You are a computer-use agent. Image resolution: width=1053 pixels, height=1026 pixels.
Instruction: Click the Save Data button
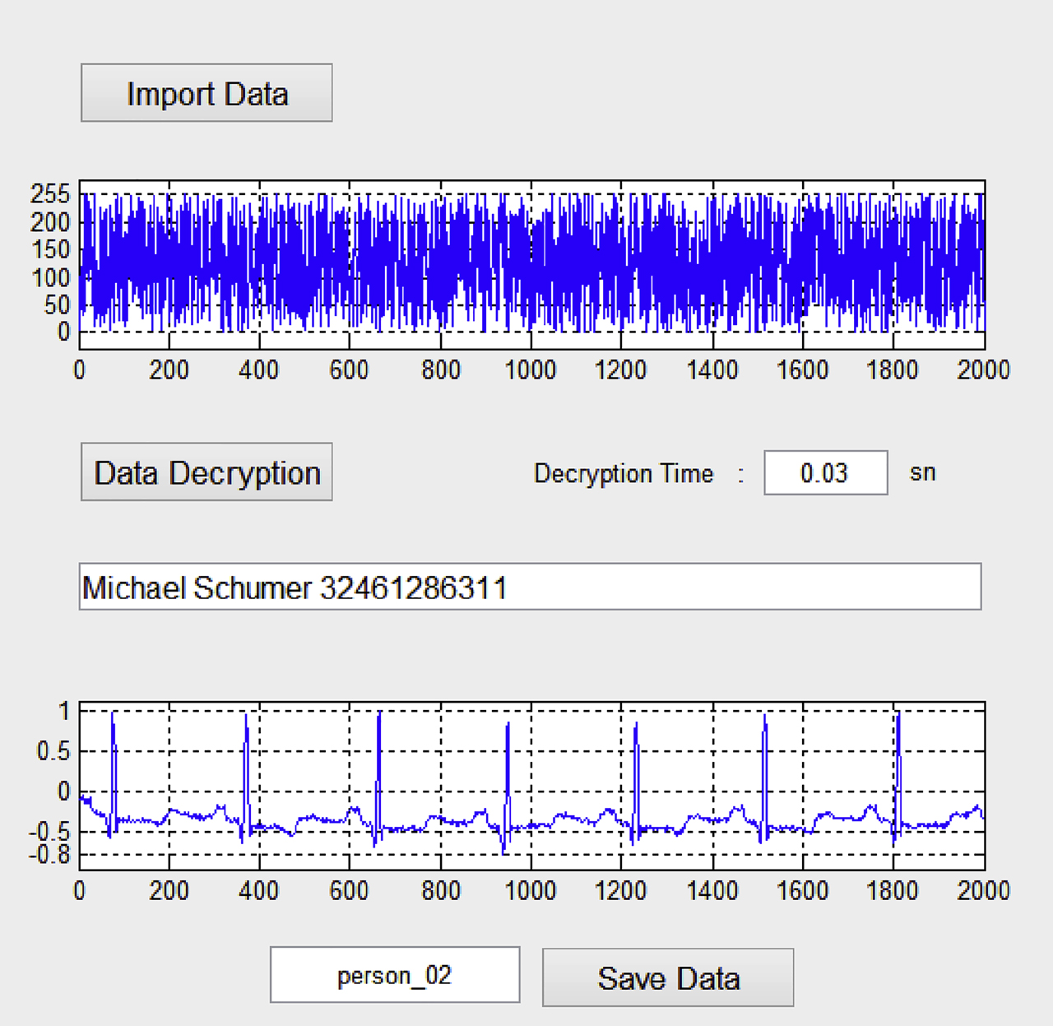(668, 977)
